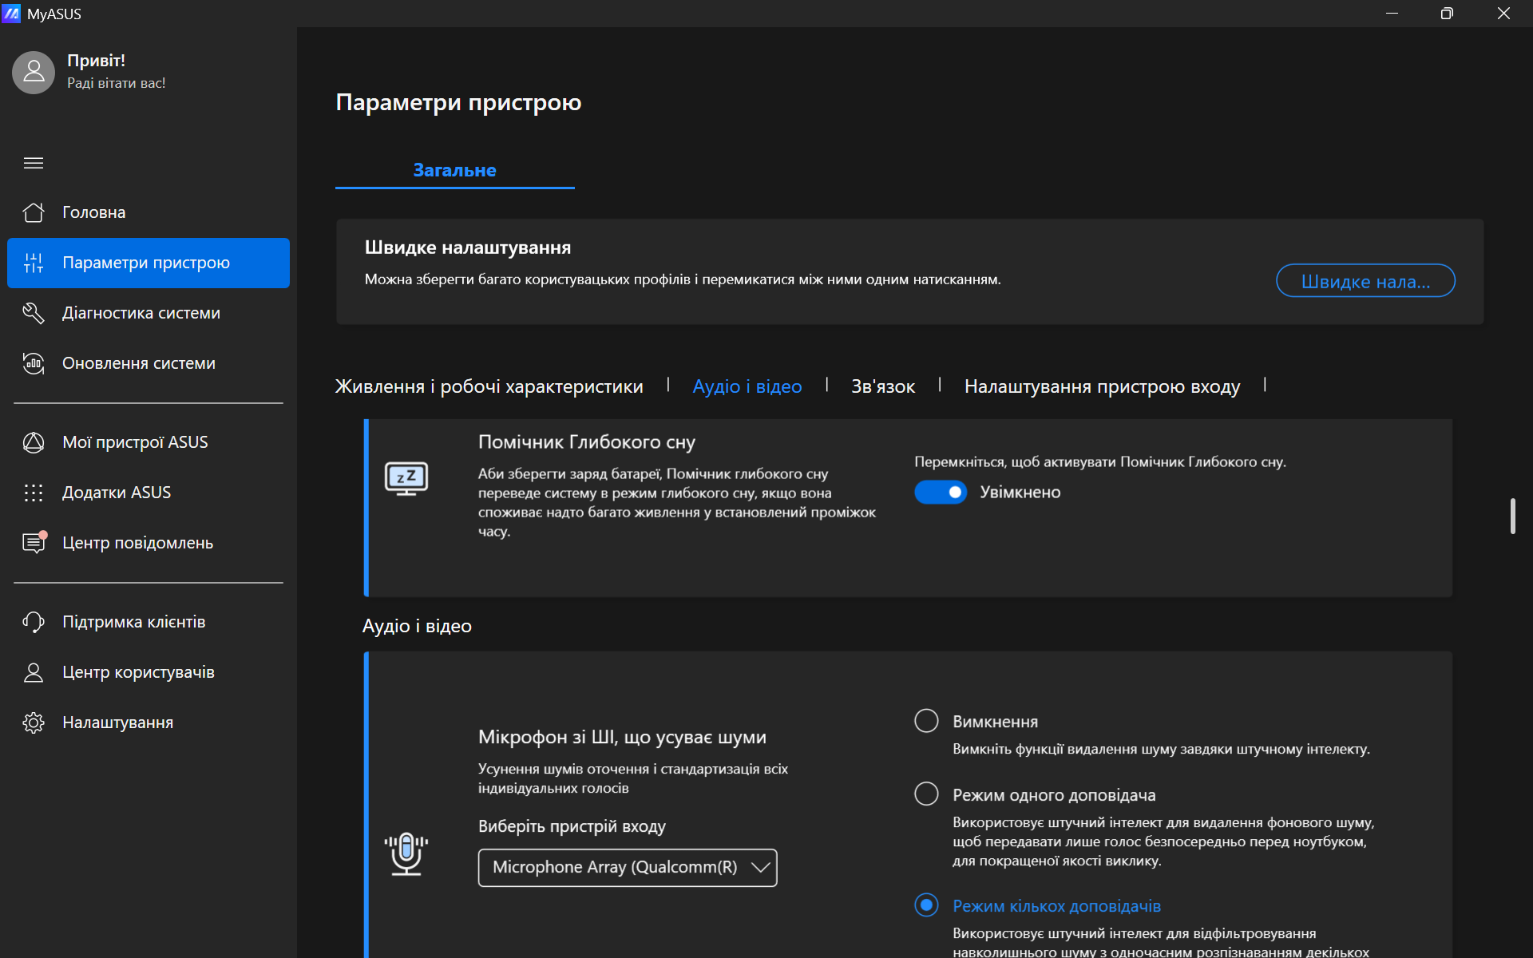This screenshot has height=958, width=1533.
Task: Open Живлення і робочі характеристики section
Action: (x=489, y=386)
